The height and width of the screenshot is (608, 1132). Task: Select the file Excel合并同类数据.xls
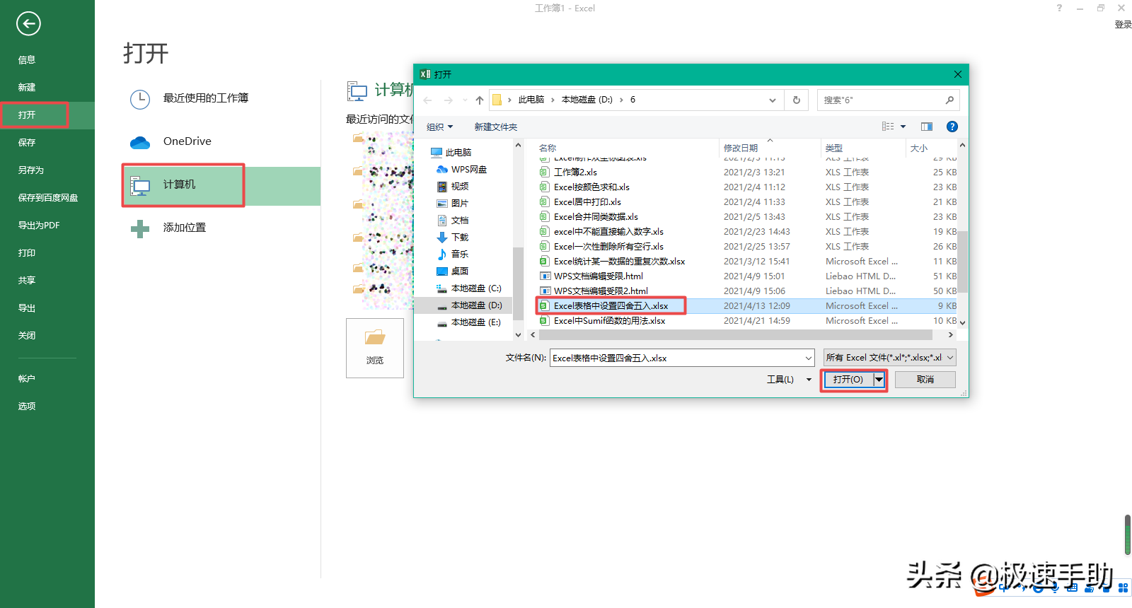coord(596,217)
